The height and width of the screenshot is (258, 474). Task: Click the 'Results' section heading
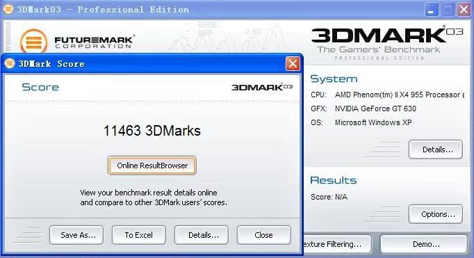coord(334,180)
